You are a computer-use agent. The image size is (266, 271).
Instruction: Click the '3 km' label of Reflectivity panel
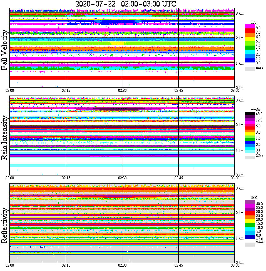[240, 188]
